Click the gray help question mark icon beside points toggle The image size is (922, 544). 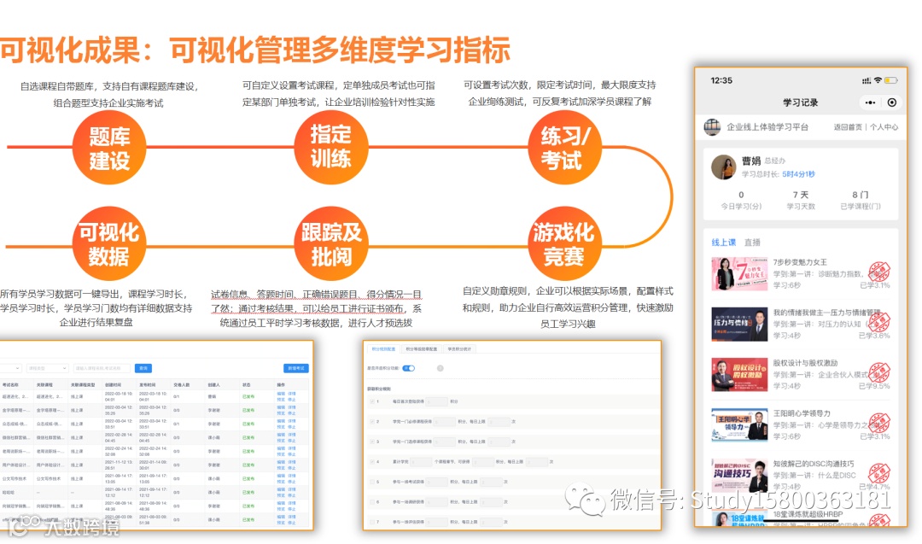click(440, 368)
